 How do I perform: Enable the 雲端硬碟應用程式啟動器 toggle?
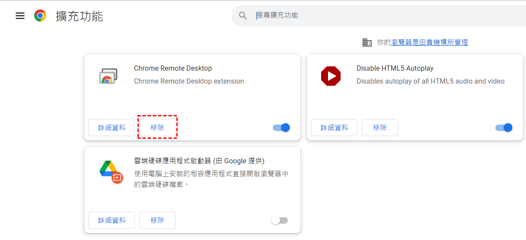tap(279, 220)
